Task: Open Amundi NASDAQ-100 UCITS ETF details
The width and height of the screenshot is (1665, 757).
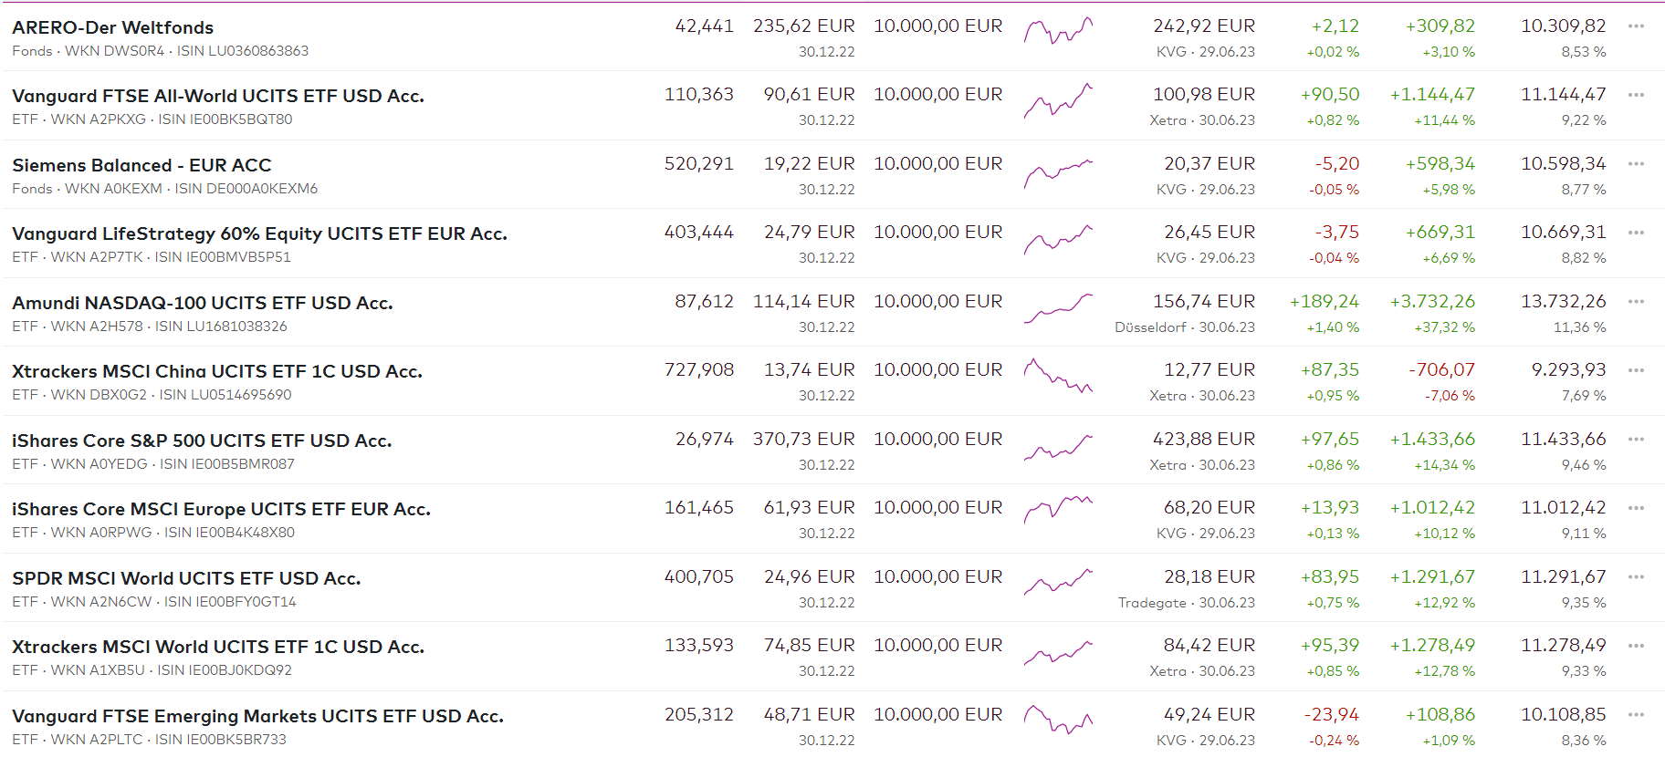Action: click(x=202, y=303)
